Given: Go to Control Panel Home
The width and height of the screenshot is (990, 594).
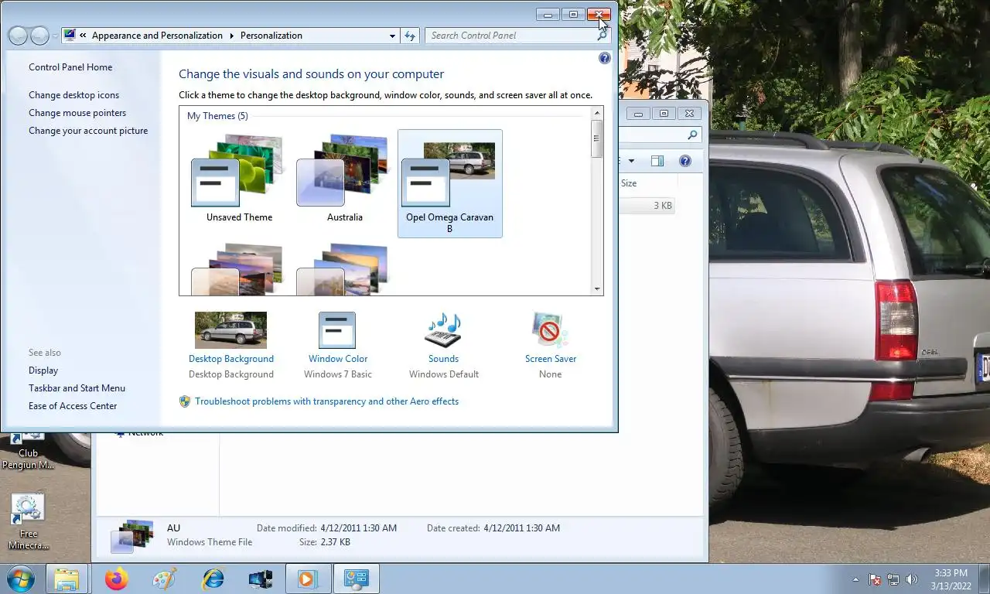Looking at the screenshot, I should [x=70, y=67].
